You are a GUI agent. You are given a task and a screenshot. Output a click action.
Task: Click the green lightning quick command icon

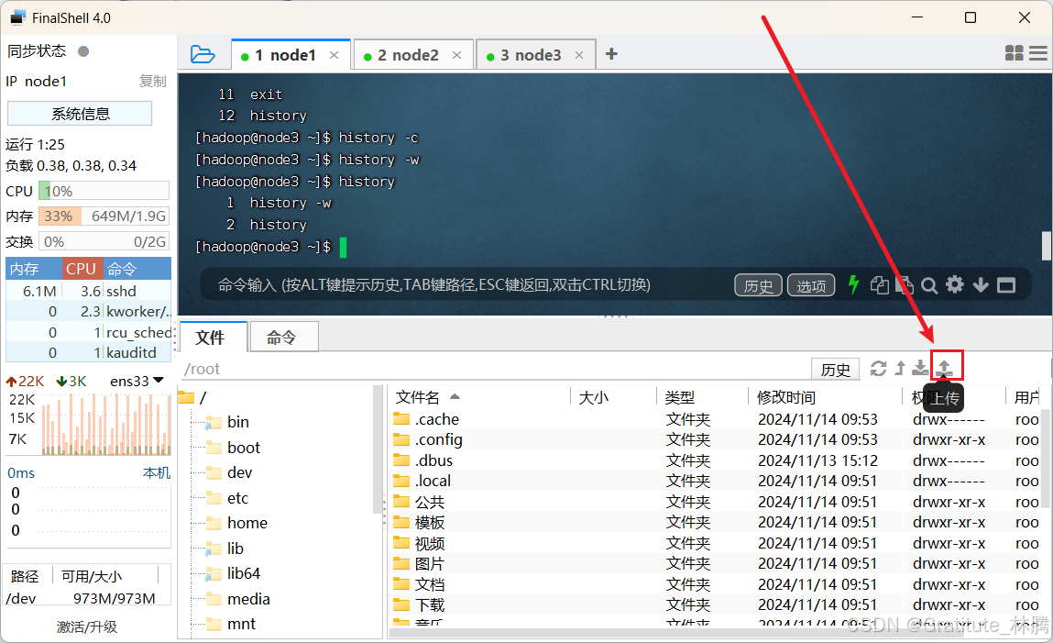coord(853,285)
